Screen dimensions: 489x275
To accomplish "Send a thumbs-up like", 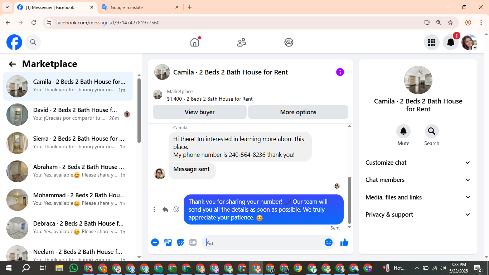I will click(344, 242).
